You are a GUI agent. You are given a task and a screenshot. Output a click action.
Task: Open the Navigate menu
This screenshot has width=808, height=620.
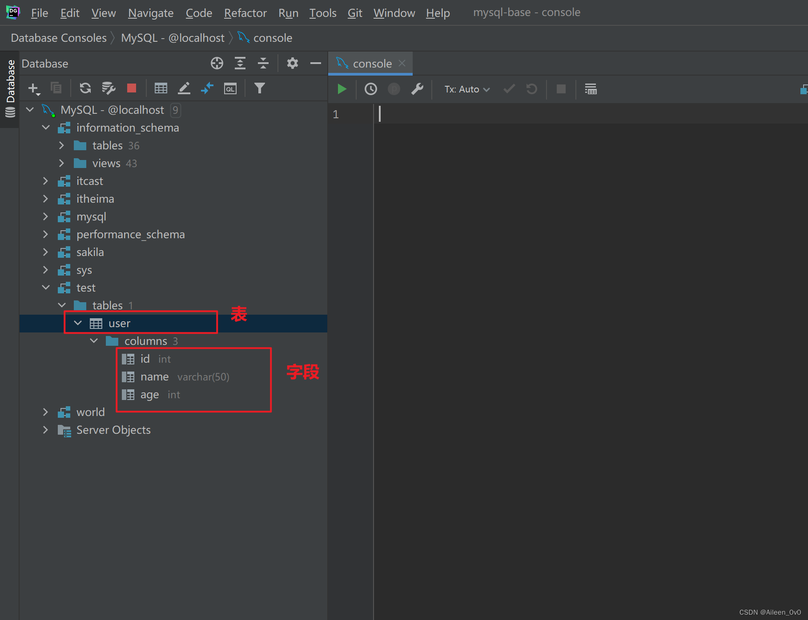[150, 13]
